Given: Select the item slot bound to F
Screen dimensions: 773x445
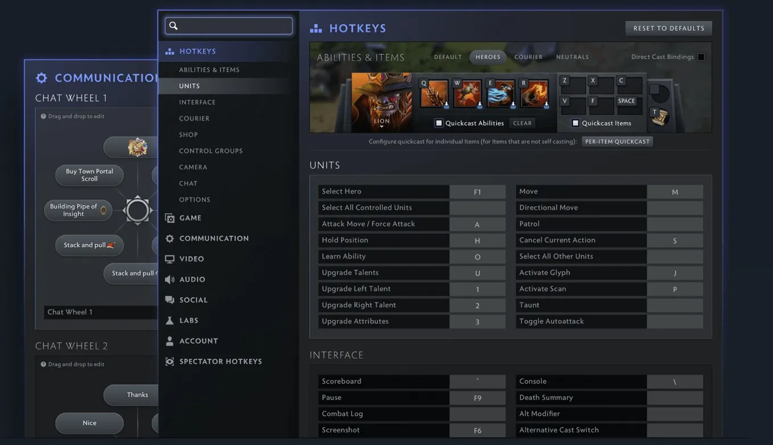Looking at the screenshot, I should click(601, 106).
